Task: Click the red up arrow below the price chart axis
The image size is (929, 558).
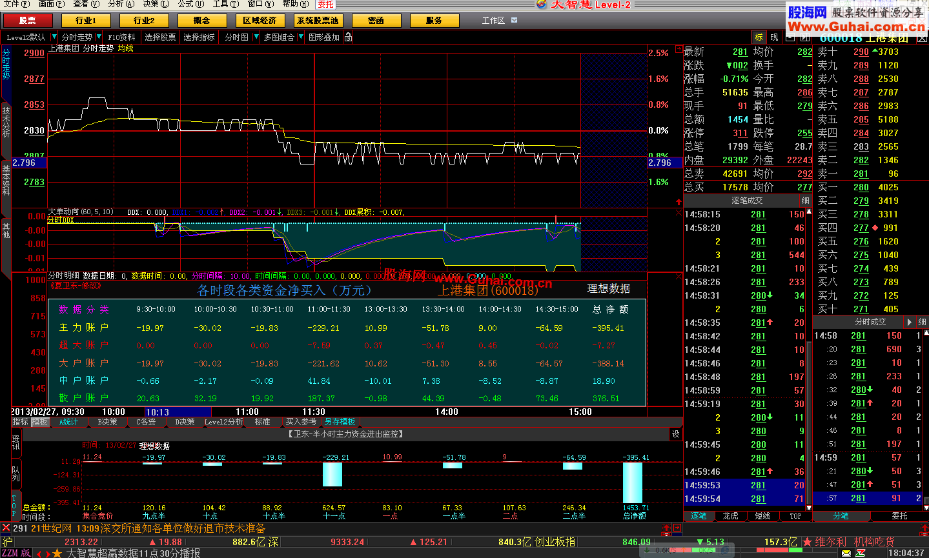Action: 679,203
